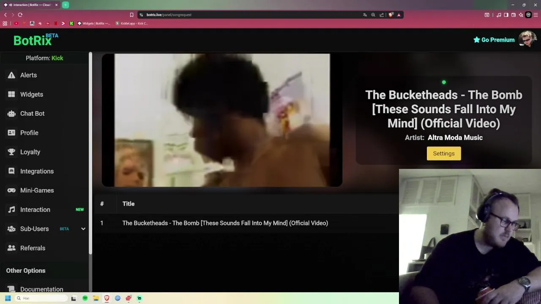
Task: Click the share page icon
Action: 382,15
